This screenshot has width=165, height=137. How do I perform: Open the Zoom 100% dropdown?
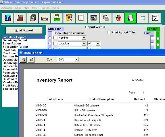click(76, 59)
